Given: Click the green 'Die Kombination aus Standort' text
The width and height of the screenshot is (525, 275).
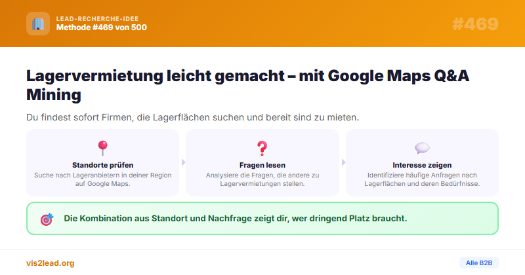Looking at the screenshot, I should click(236, 219).
